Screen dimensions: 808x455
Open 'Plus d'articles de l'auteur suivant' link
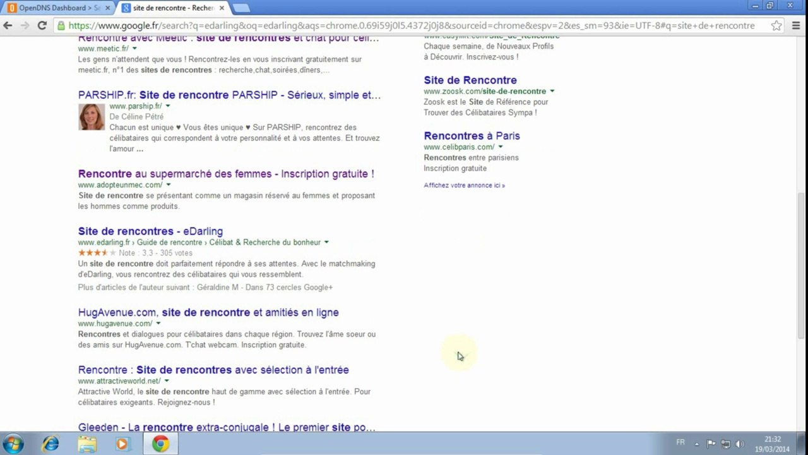point(205,288)
